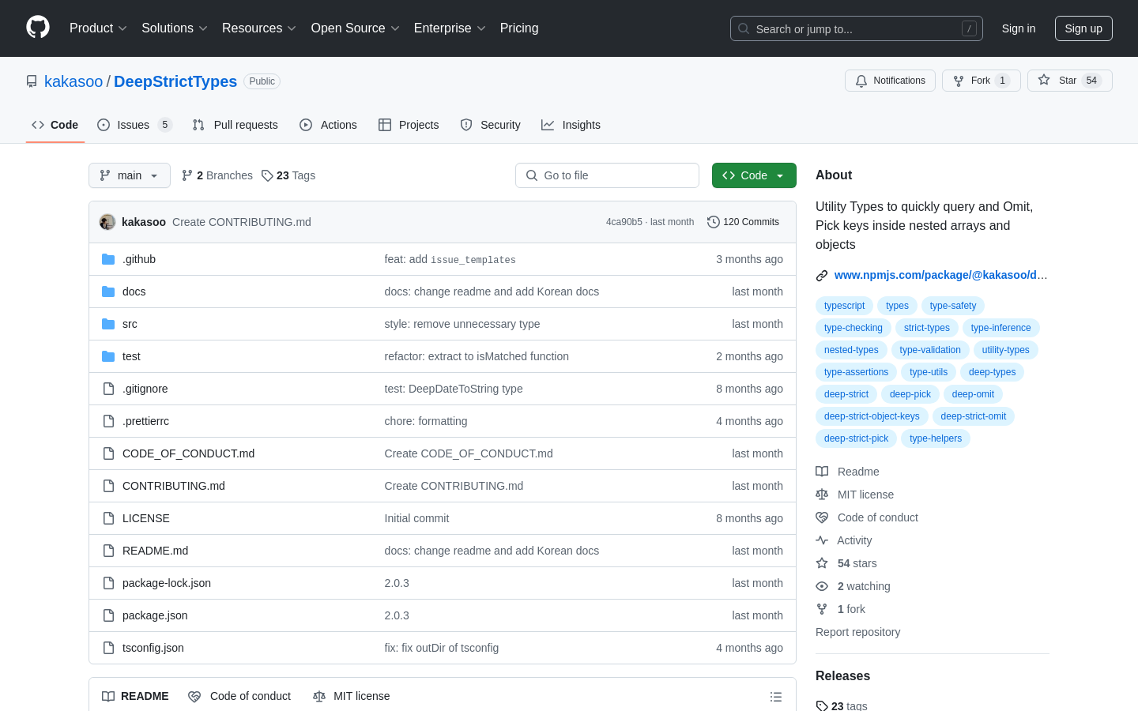1138x711 pixels.
Task: Switch to the Pull requests tab
Action: click(235, 125)
